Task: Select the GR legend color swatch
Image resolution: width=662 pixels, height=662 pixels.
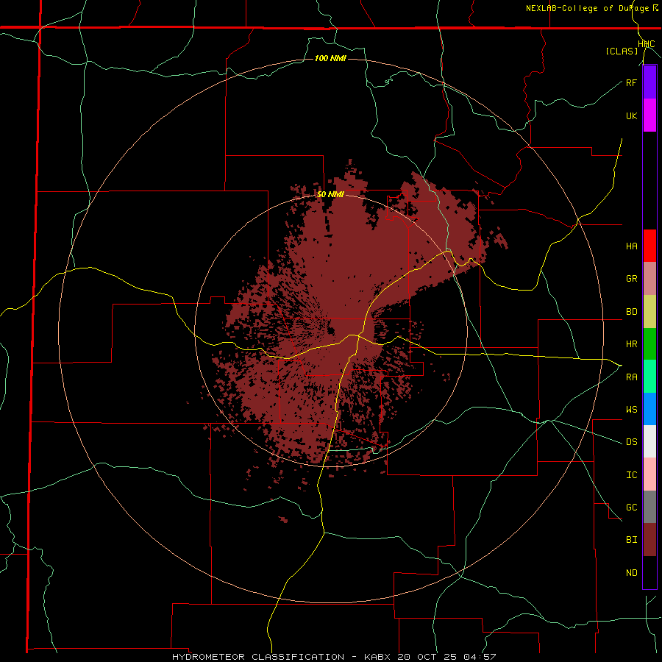Action: tap(649, 279)
